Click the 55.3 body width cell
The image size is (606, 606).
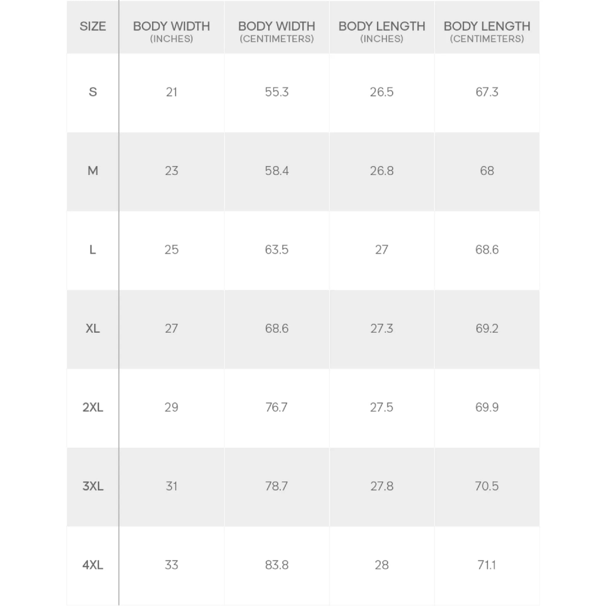click(x=277, y=92)
